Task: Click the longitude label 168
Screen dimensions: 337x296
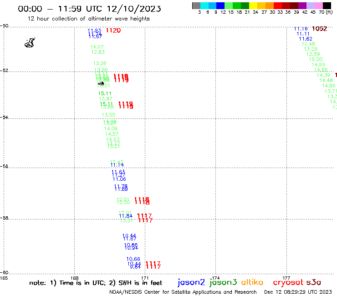Action: click(x=75, y=278)
